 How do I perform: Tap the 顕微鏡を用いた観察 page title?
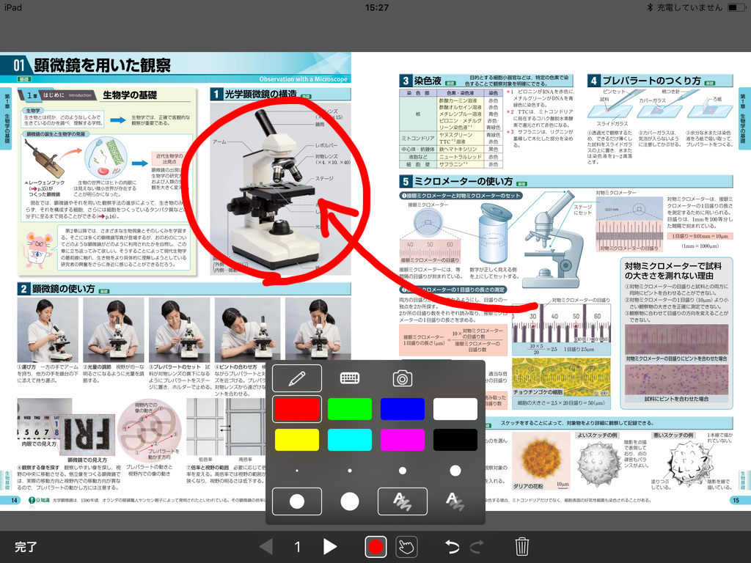102,65
